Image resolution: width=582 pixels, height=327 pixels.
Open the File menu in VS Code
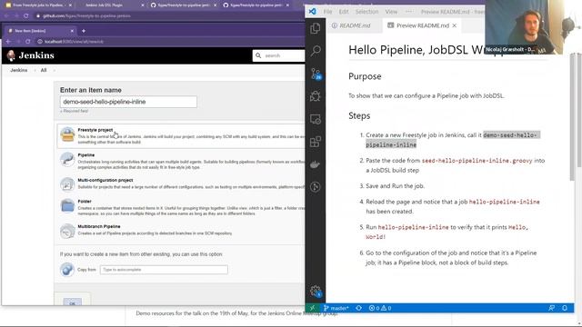pos(327,12)
